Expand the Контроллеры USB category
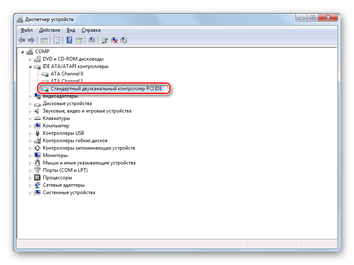The height and width of the screenshot is (265, 354). [30, 133]
